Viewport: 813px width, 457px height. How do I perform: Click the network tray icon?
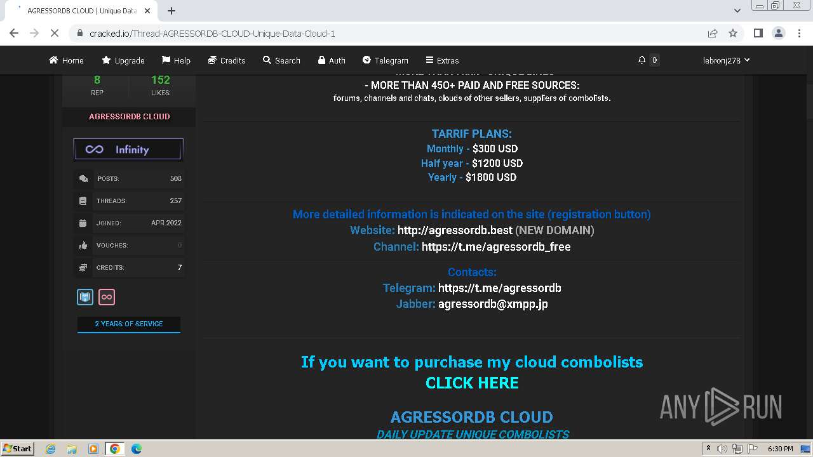pos(737,449)
